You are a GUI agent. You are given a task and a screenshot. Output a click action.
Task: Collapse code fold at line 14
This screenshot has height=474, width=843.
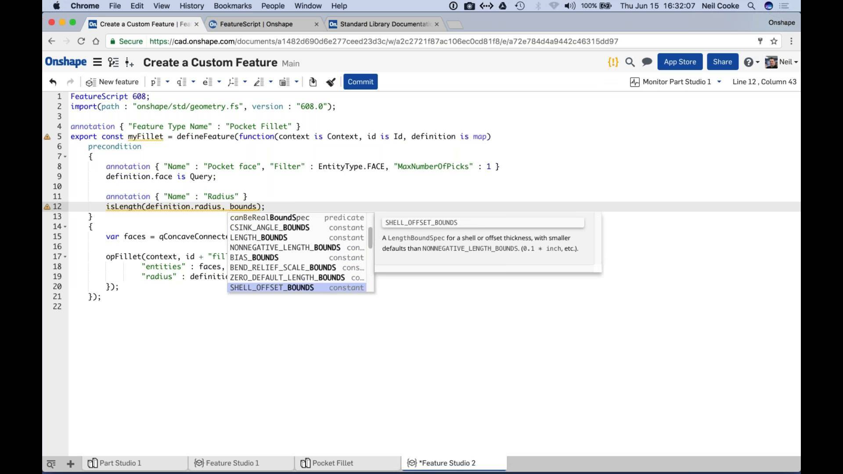click(x=65, y=227)
